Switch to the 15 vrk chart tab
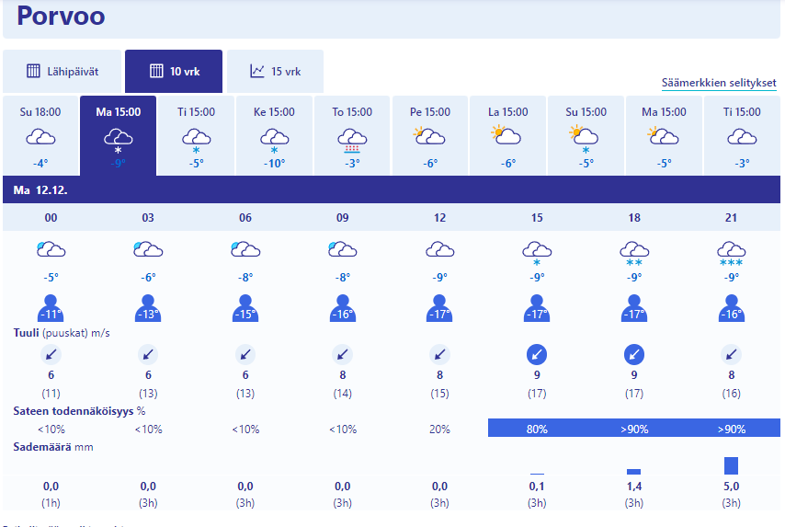This screenshot has width=785, height=527. pyautogui.click(x=275, y=71)
